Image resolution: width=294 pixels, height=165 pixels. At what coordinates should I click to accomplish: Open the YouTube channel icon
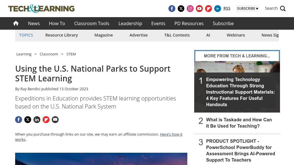tap(199, 9)
